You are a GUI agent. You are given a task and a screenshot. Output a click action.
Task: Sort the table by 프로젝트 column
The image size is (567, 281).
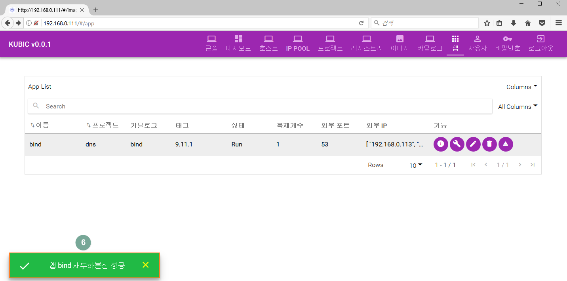103,125
